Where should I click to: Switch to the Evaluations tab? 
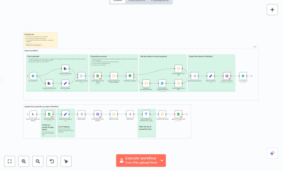click(160, 1)
